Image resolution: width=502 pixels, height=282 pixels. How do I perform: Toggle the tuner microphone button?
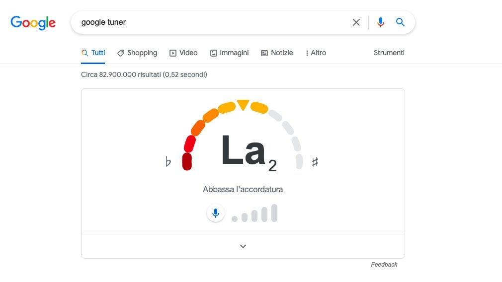(216, 213)
